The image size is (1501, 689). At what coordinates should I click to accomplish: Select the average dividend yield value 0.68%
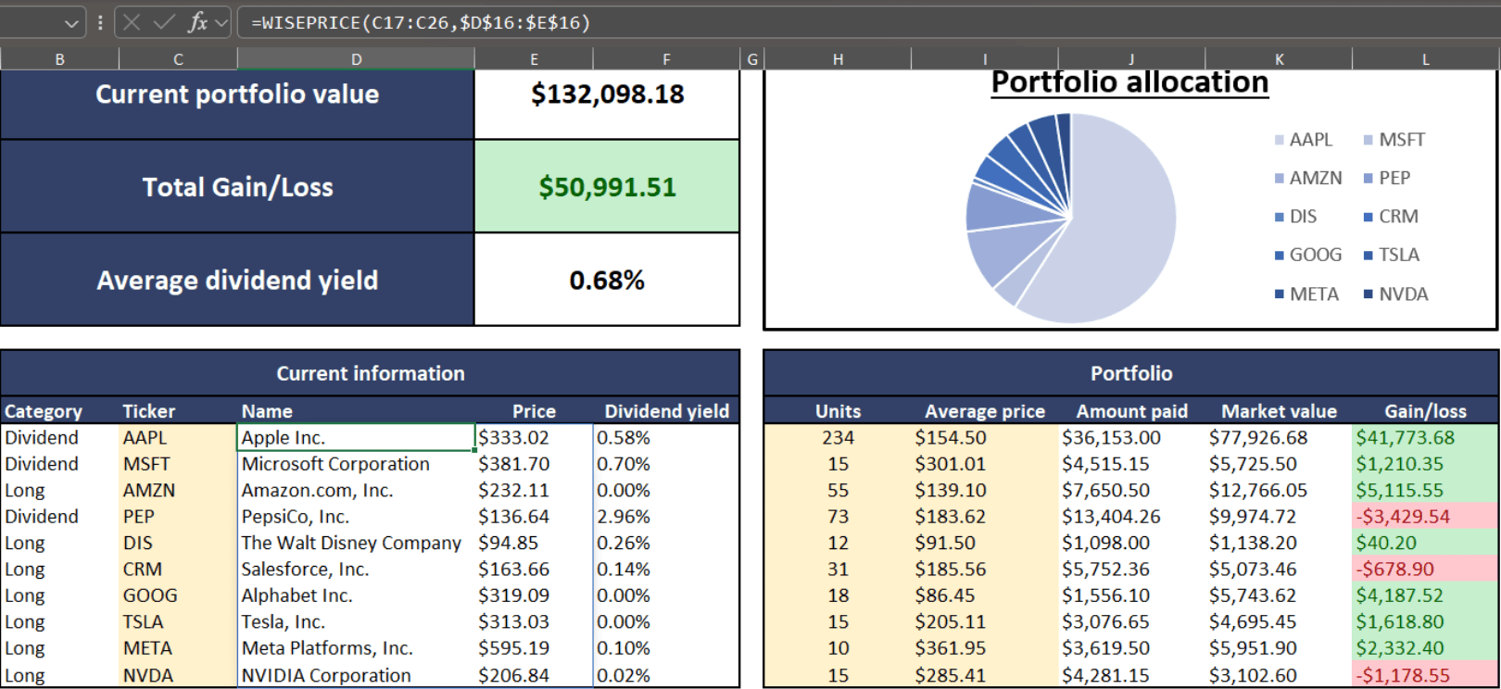[607, 280]
